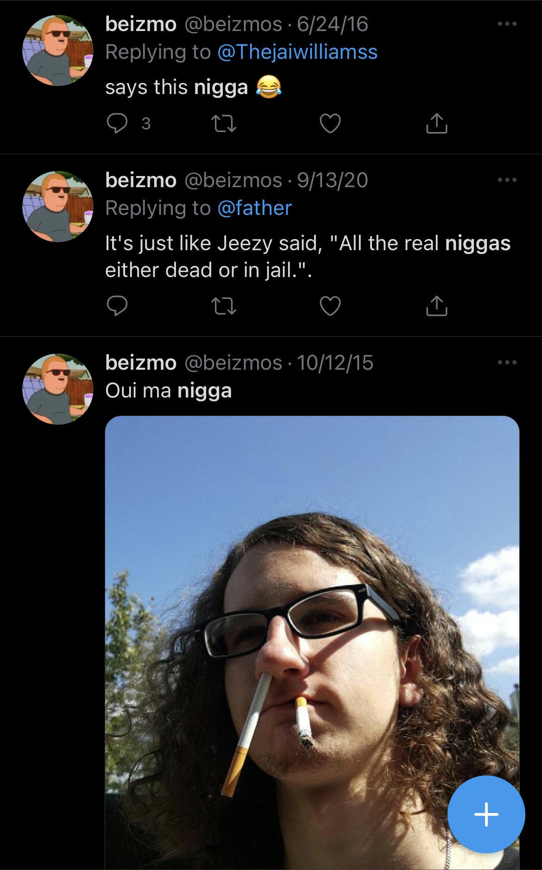Share the 6/24/16 tweet
Screen dimensions: 542x870
pos(437,123)
